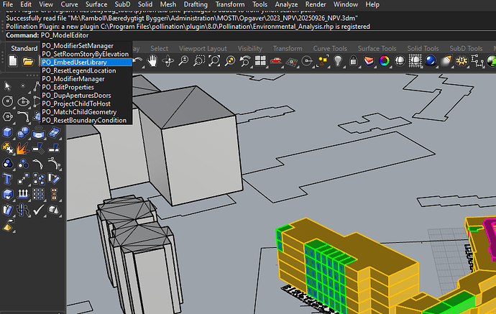Switch to the Surface Tools toolbar tab

[x=377, y=49]
